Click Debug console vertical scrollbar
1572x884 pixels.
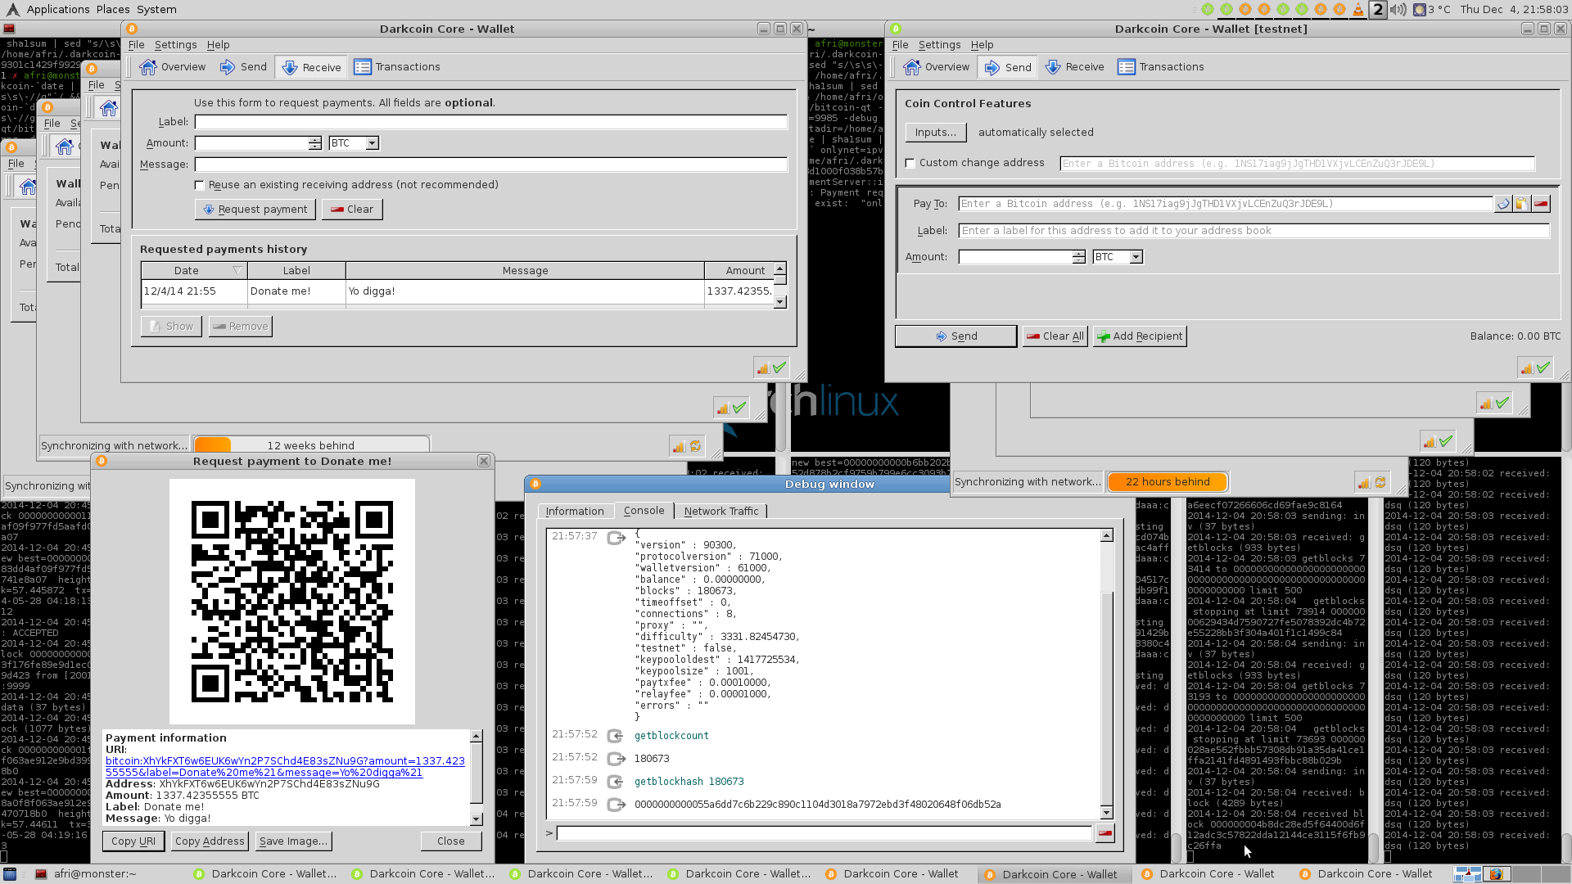click(1106, 674)
